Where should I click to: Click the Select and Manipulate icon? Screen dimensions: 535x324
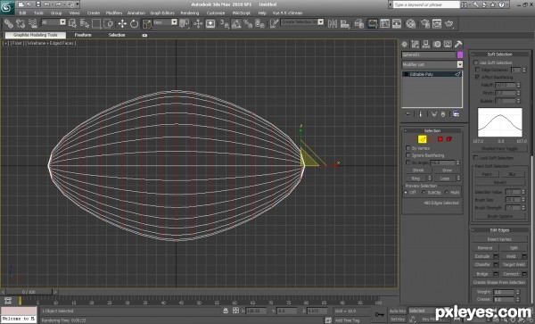point(198,23)
